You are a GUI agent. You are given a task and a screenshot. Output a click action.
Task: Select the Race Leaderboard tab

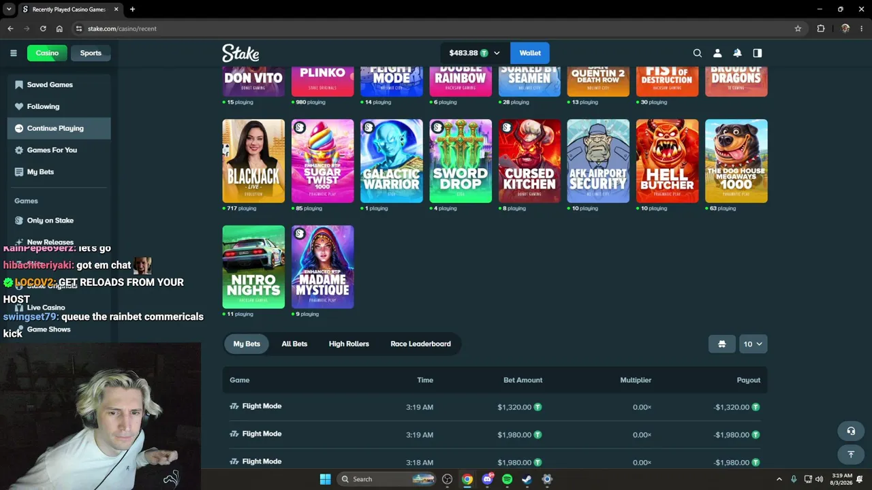[x=420, y=344]
